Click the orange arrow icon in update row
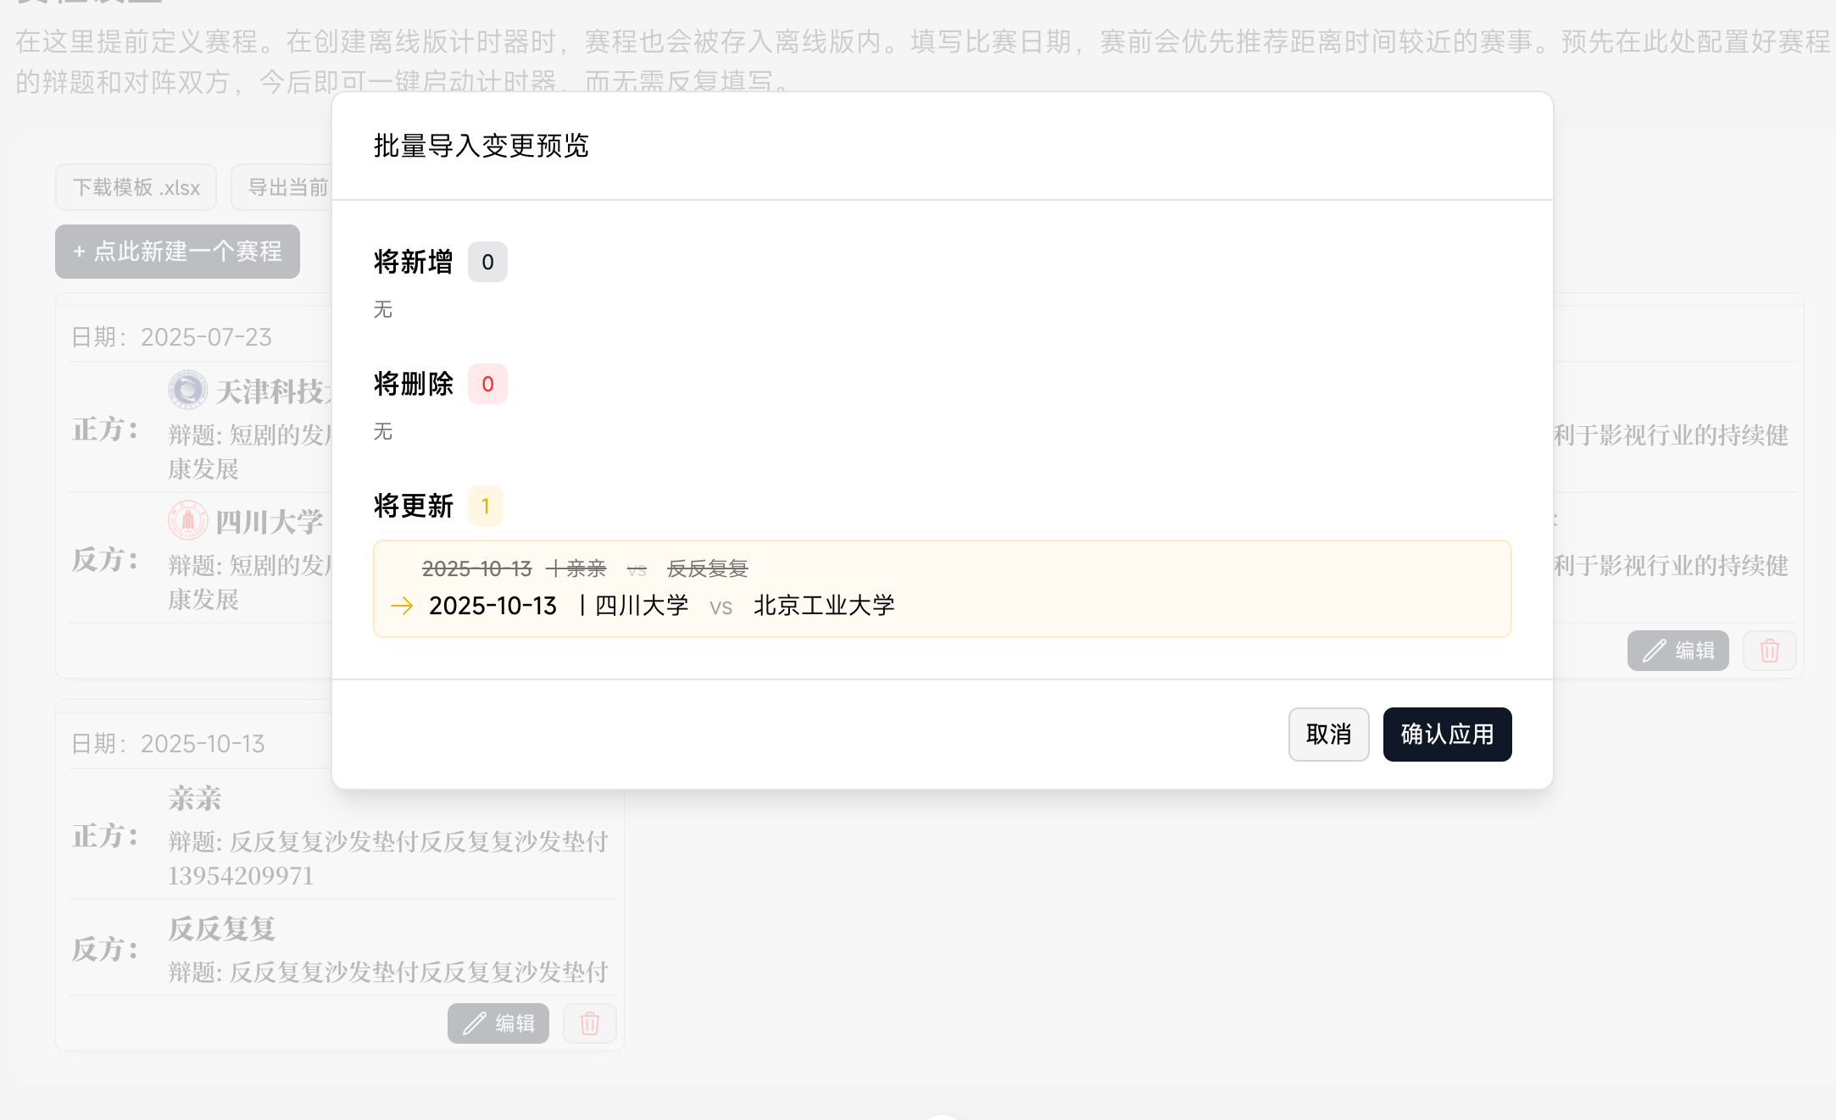Image resolution: width=1836 pixels, height=1120 pixels. 402,606
